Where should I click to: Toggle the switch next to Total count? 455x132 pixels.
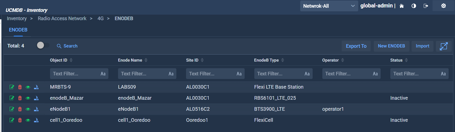(43, 45)
